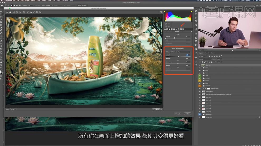The width and height of the screenshot is (261, 146).
Task: Expand the Color layer group
Action: click(202, 68)
